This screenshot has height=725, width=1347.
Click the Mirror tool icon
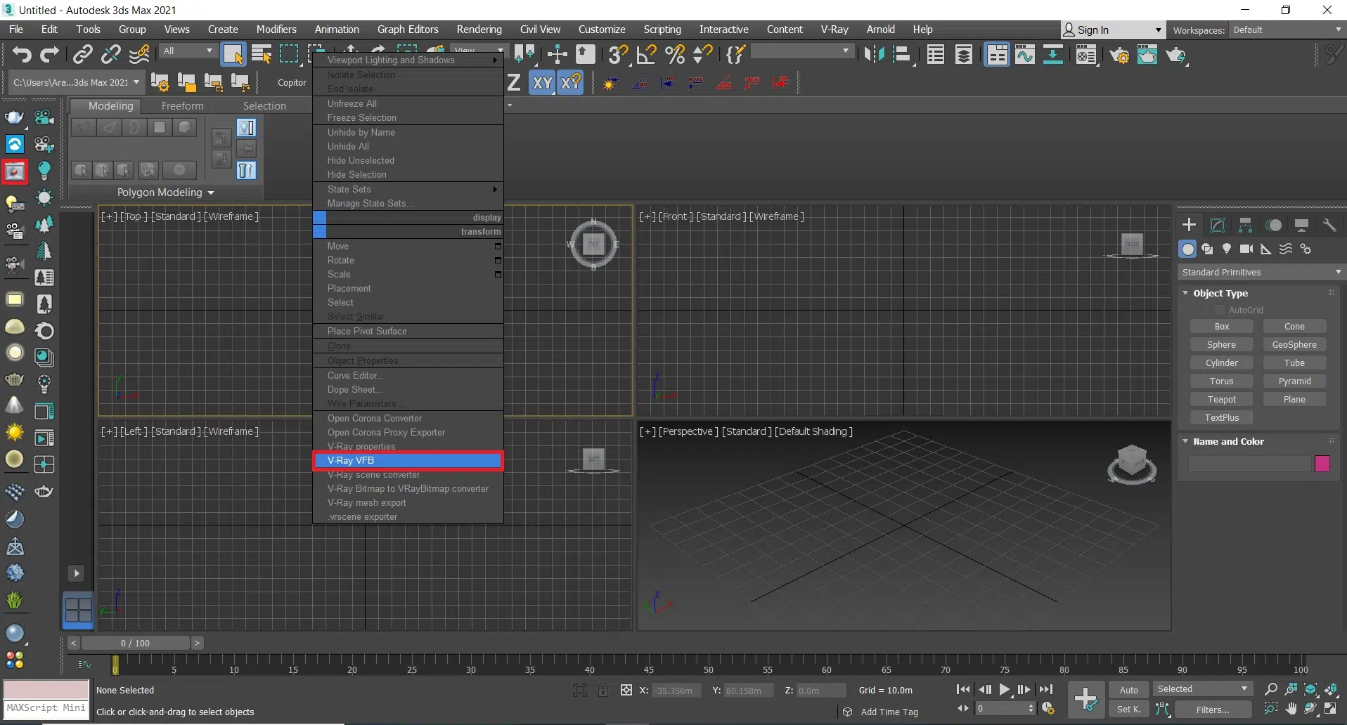874,55
